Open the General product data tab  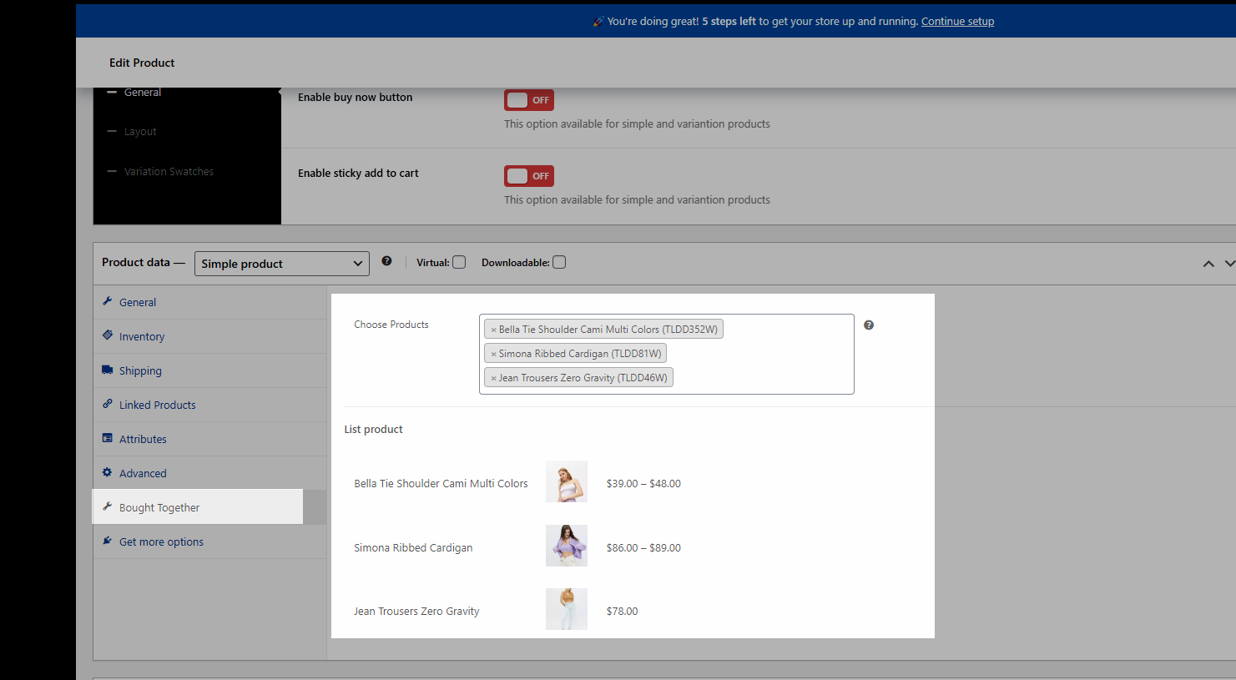pyautogui.click(x=209, y=302)
